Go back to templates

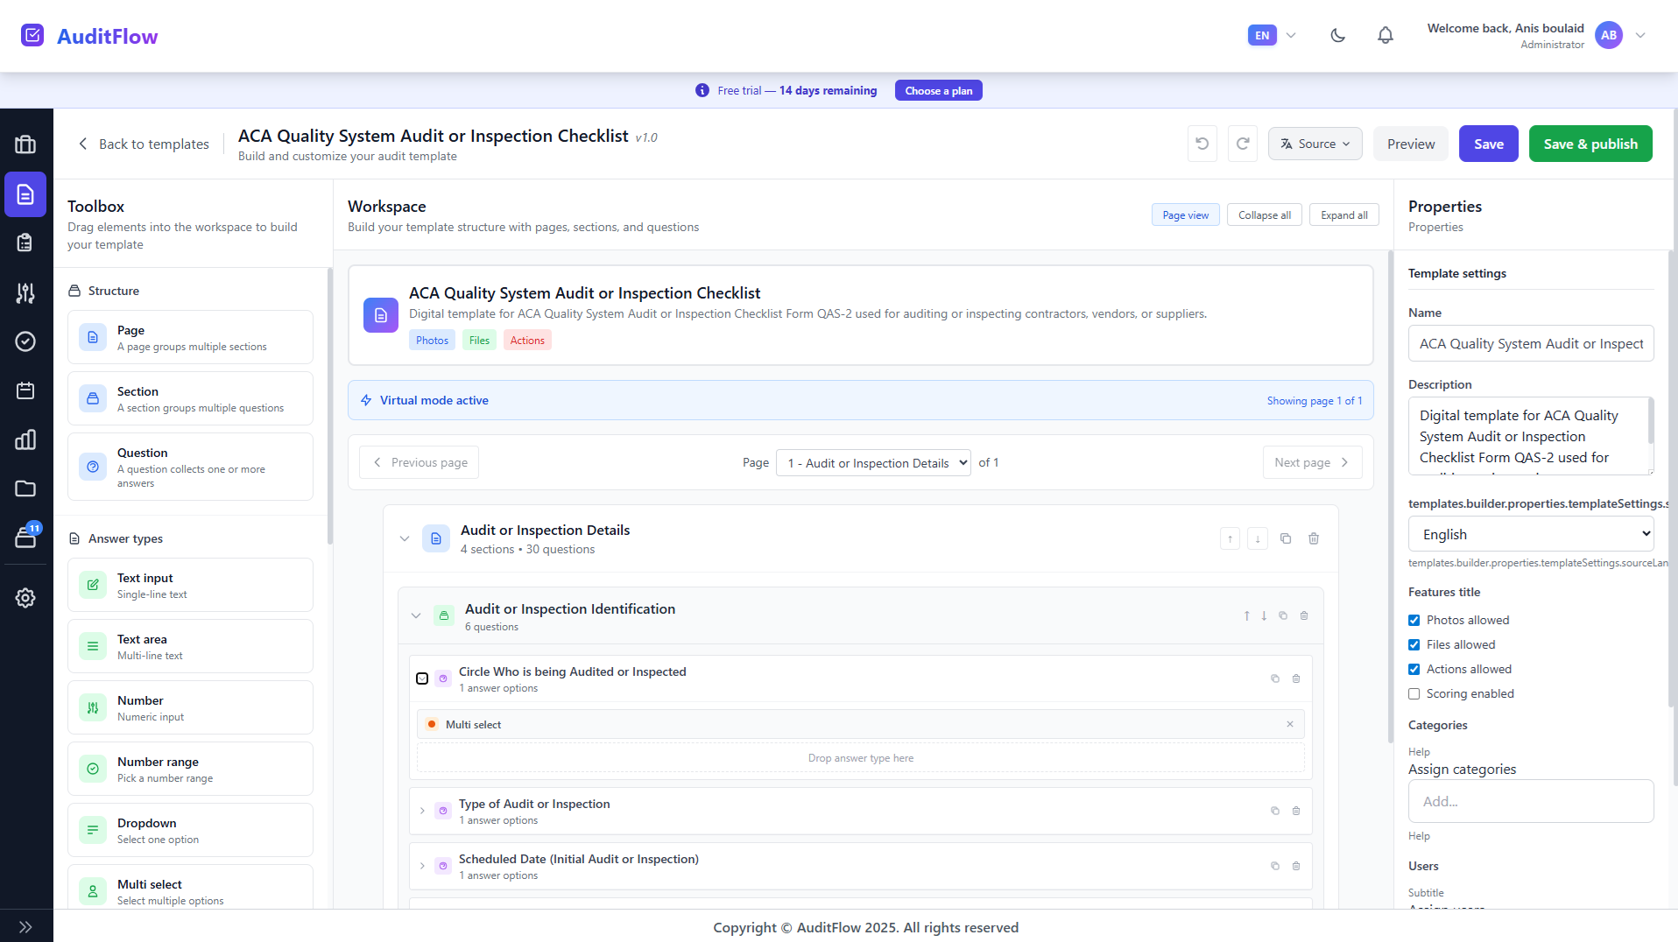[x=144, y=144]
